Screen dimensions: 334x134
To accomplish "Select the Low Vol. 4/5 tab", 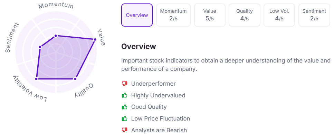I will coord(279,15).
